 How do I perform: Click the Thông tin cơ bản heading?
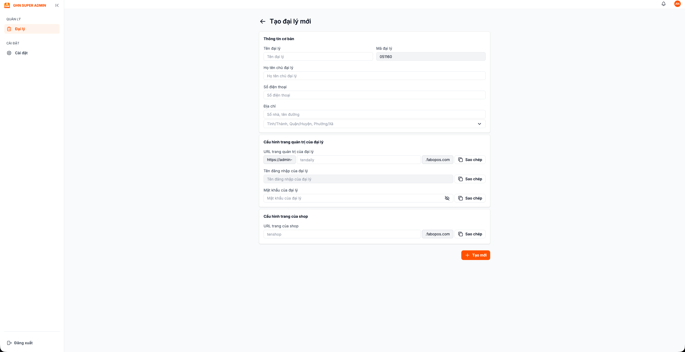[x=279, y=39]
